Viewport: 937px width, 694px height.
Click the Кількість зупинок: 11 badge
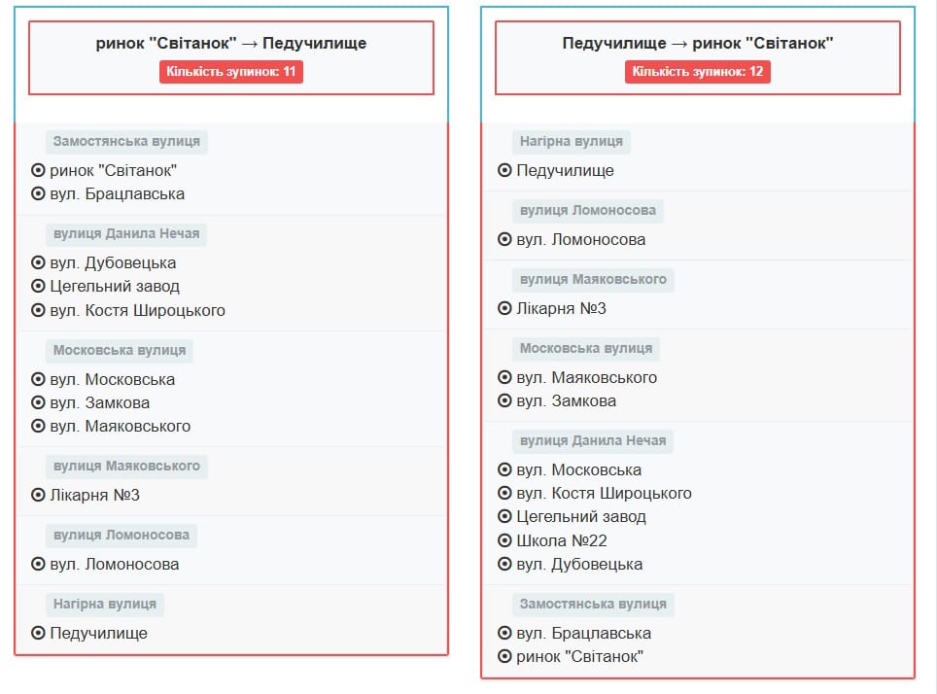[232, 71]
